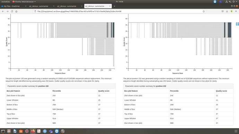
Task: Open the Files manager in dock
Action: coord(9,131)
